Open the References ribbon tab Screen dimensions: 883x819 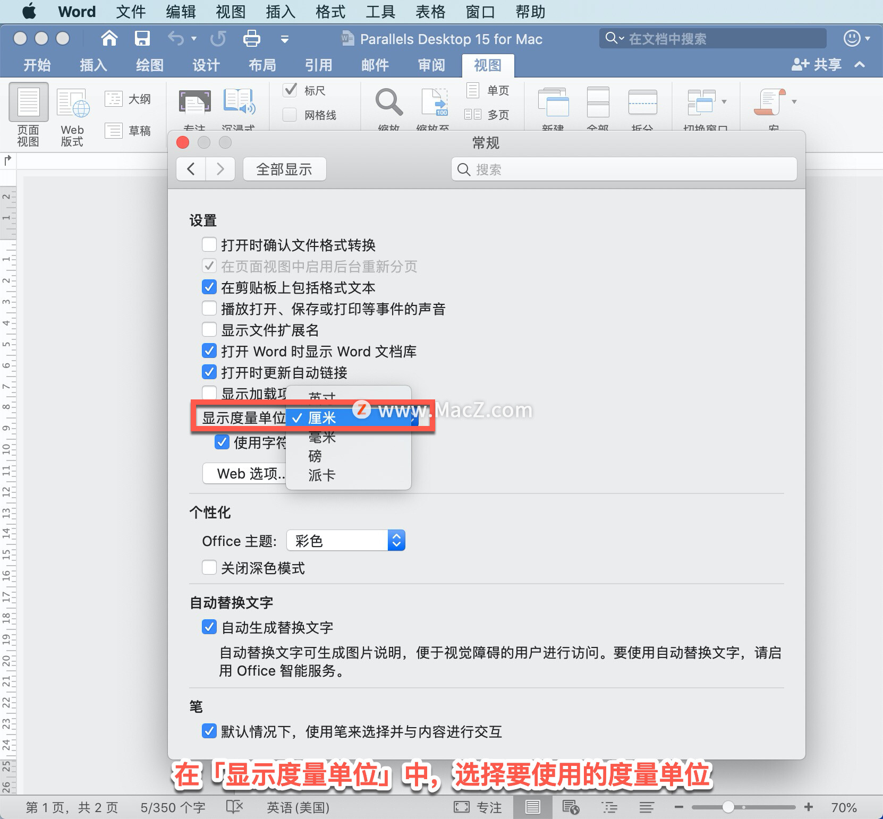319,65
